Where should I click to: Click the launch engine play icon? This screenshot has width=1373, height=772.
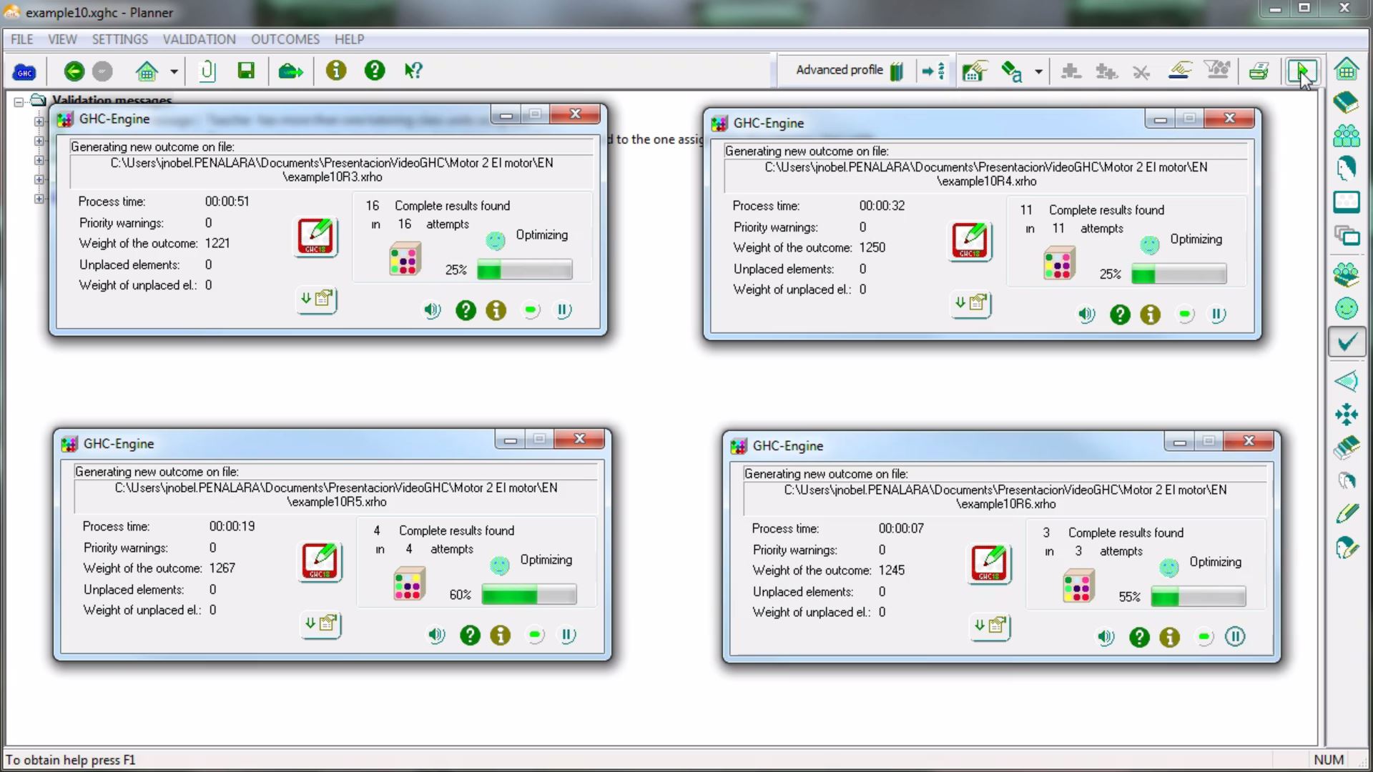[1301, 71]
